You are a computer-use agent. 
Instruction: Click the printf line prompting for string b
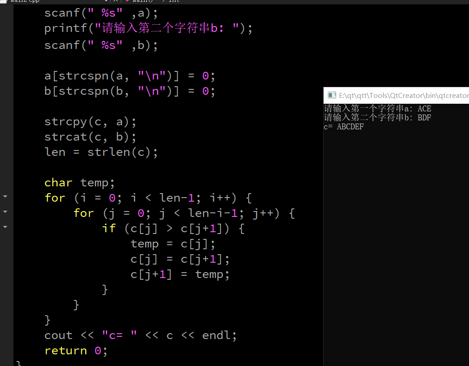coord(149,28)
